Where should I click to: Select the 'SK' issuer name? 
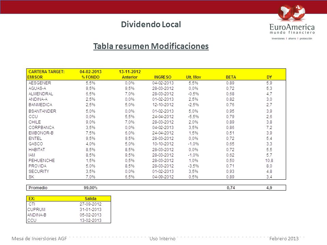tap(31, 177)
